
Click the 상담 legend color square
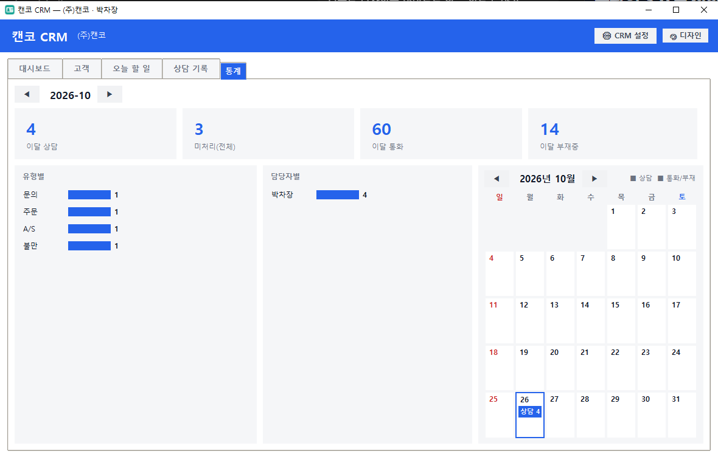click(633, 179)
